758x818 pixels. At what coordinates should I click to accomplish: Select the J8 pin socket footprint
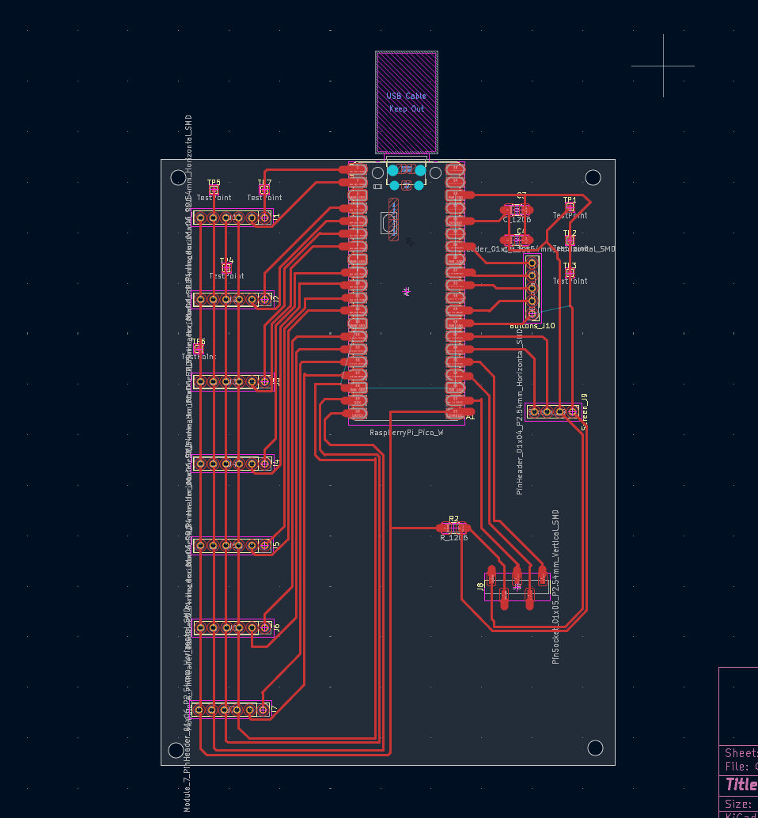517,587
